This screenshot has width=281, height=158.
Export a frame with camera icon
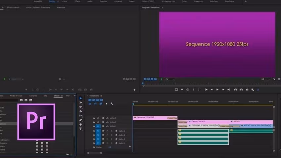click(x=247, y=90)
